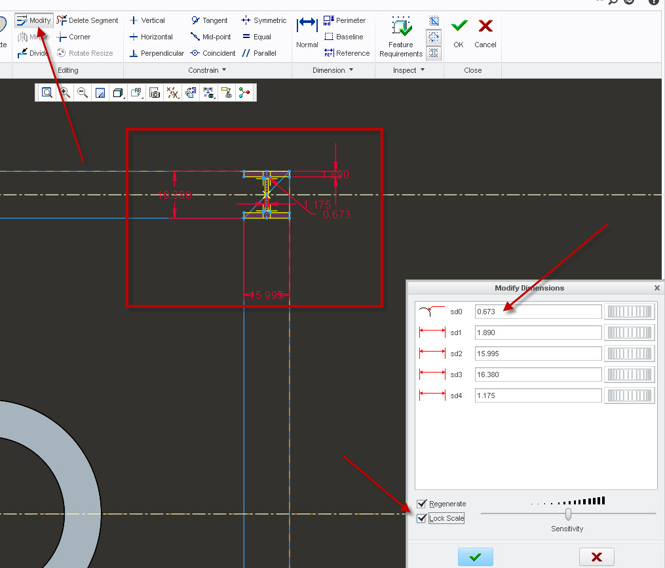This screenshot has height=568, width=665.
Task: Apply the Symmetric constraint
Action: click(264, 20)
